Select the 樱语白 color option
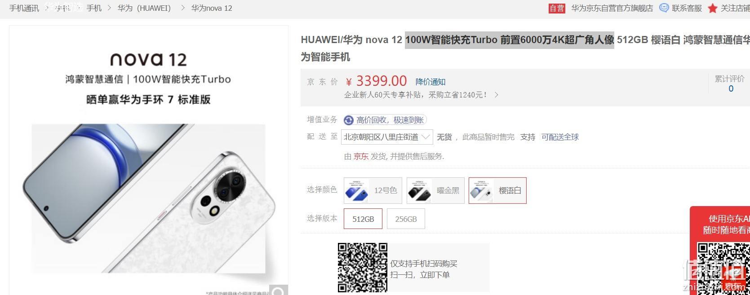Screen dimensions: 750x295 tap(497, 190)
